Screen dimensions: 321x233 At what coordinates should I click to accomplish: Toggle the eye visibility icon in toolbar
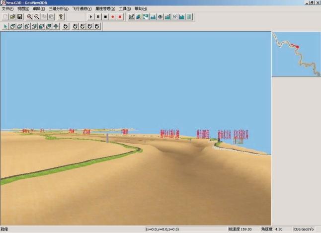point(160,17)
